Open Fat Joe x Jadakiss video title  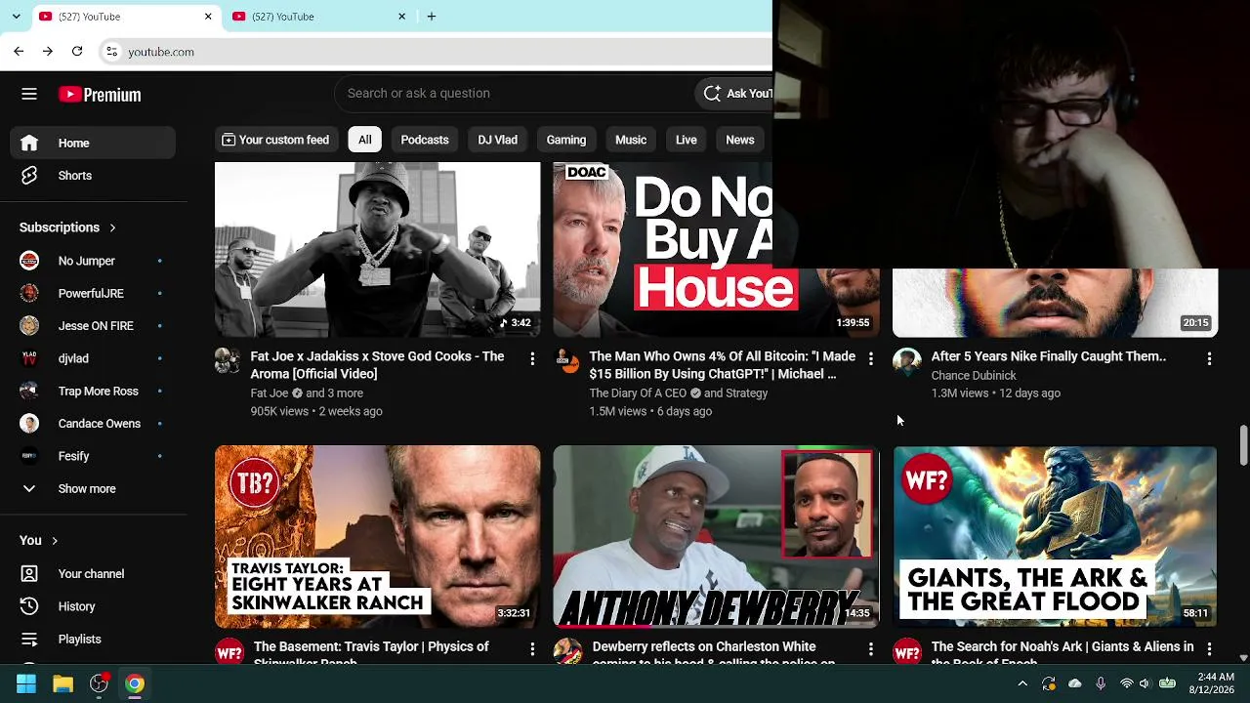(x=378, y=365)
